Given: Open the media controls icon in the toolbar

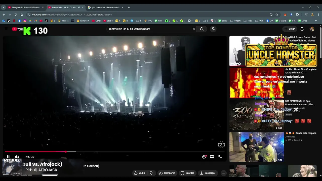Looking at the screenshot, I should tap(306, 15).
